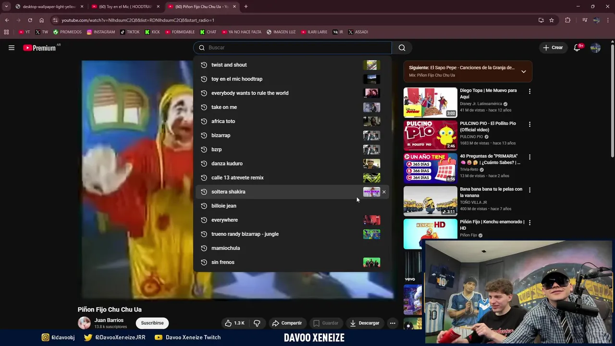The width and height of the screenshot is (615, 346).
Task: Select 'toy en el mic hoodtrap' suggestion
Action: tap(292, 79)
